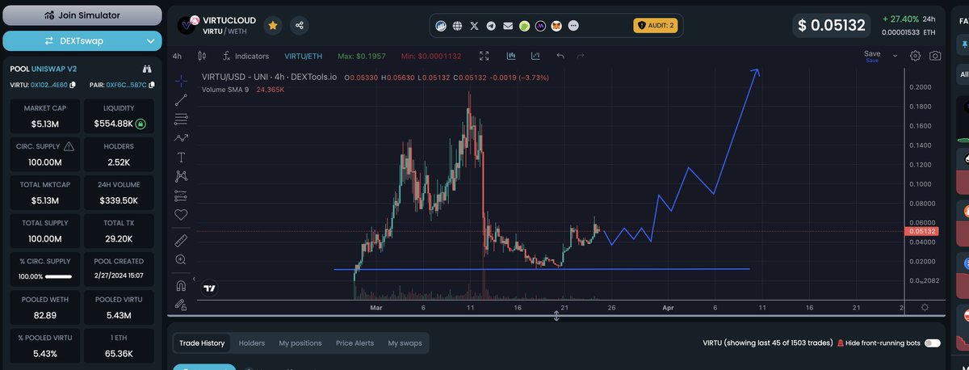Toggle chart fullscreen mode
This screenshot has height=370, width=969.
(x=484, y=57)
